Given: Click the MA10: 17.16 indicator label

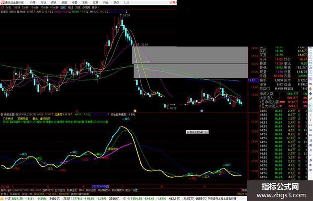Looking at the screenshot, I should click(44, 12).
